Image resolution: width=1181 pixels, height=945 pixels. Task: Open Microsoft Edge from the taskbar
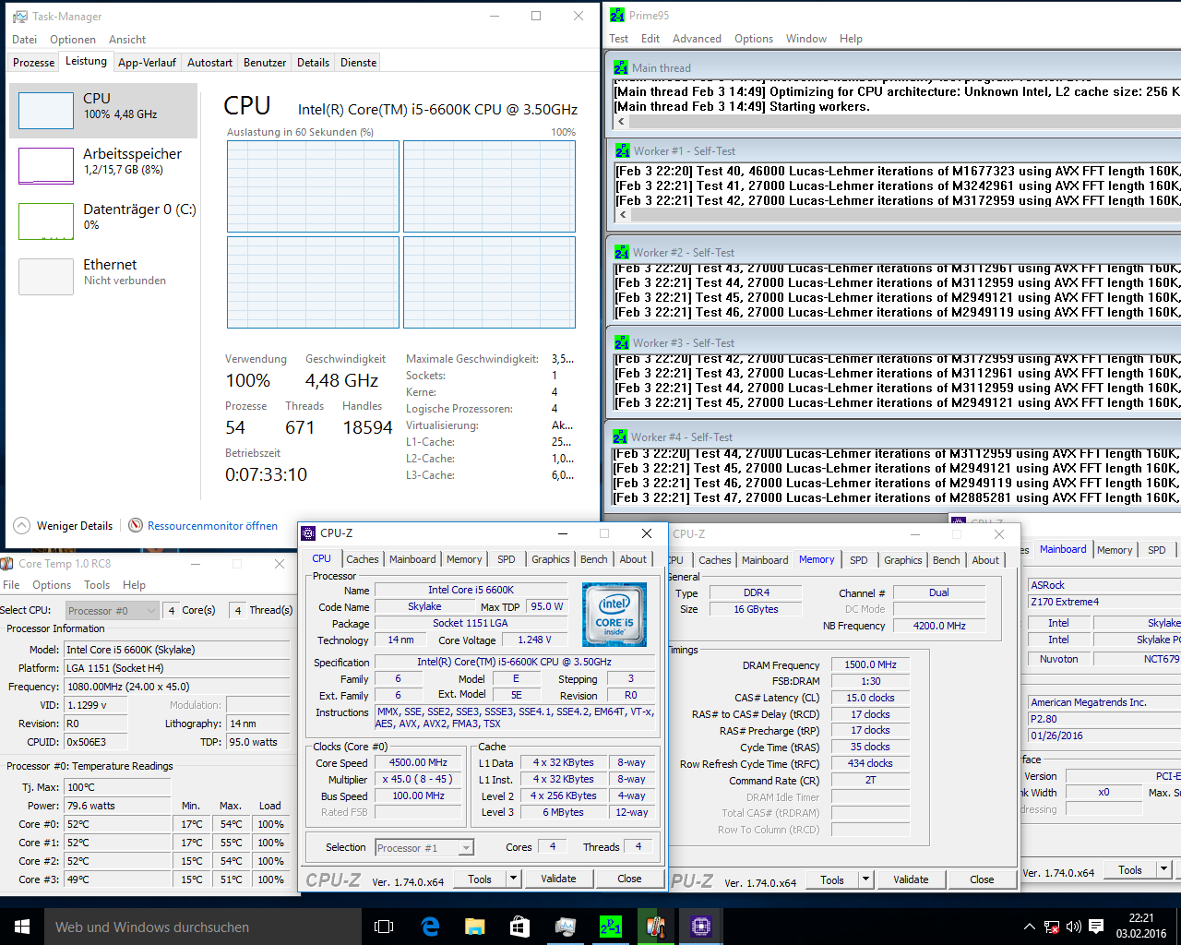[x=430, y=927]
